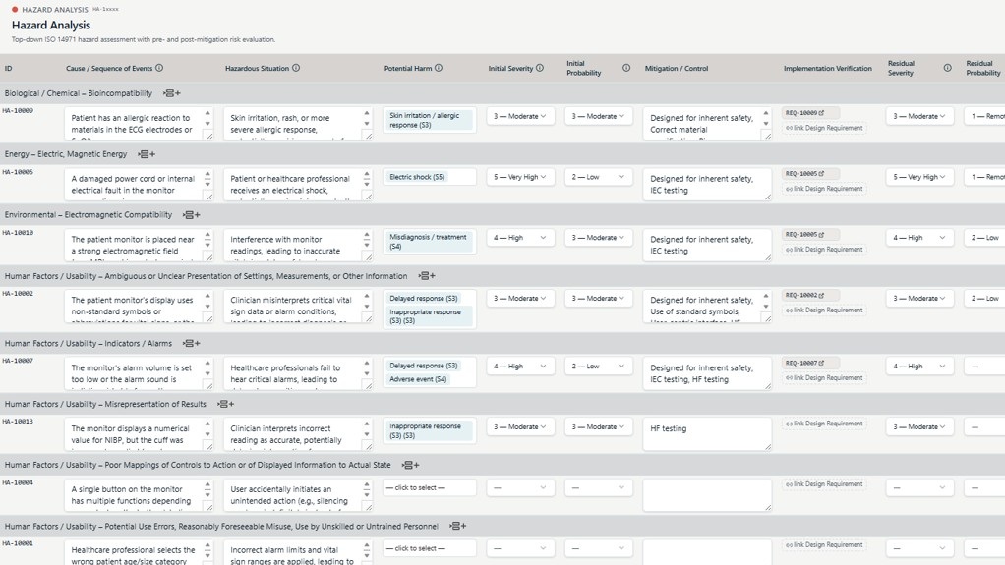This screenshot has height=565, width=1005.
Task: Open Residual Severity dropdown for HA-10002
Action: click(x=919, y=299)
